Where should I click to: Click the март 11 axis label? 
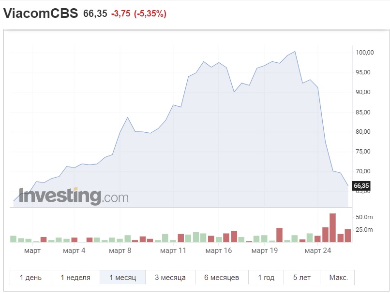(173, 251)
